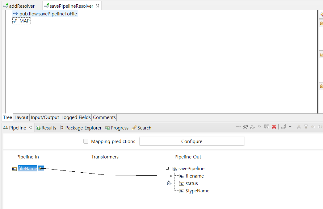323x209 pixels.
Task: Select the pub.flow:savePipelineToFile step
Action: [x=48, y=14]
